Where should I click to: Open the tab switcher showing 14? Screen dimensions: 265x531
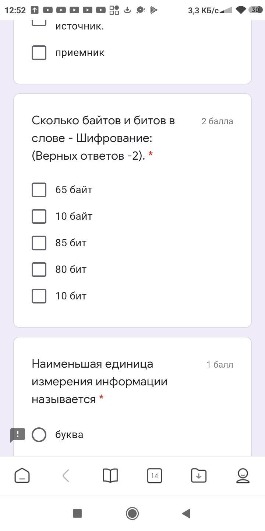pos(154,476)
